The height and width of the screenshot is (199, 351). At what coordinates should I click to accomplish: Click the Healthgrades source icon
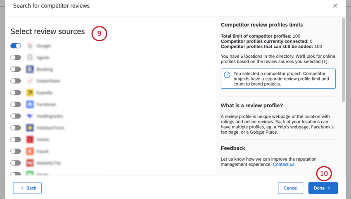coord(30,116)
